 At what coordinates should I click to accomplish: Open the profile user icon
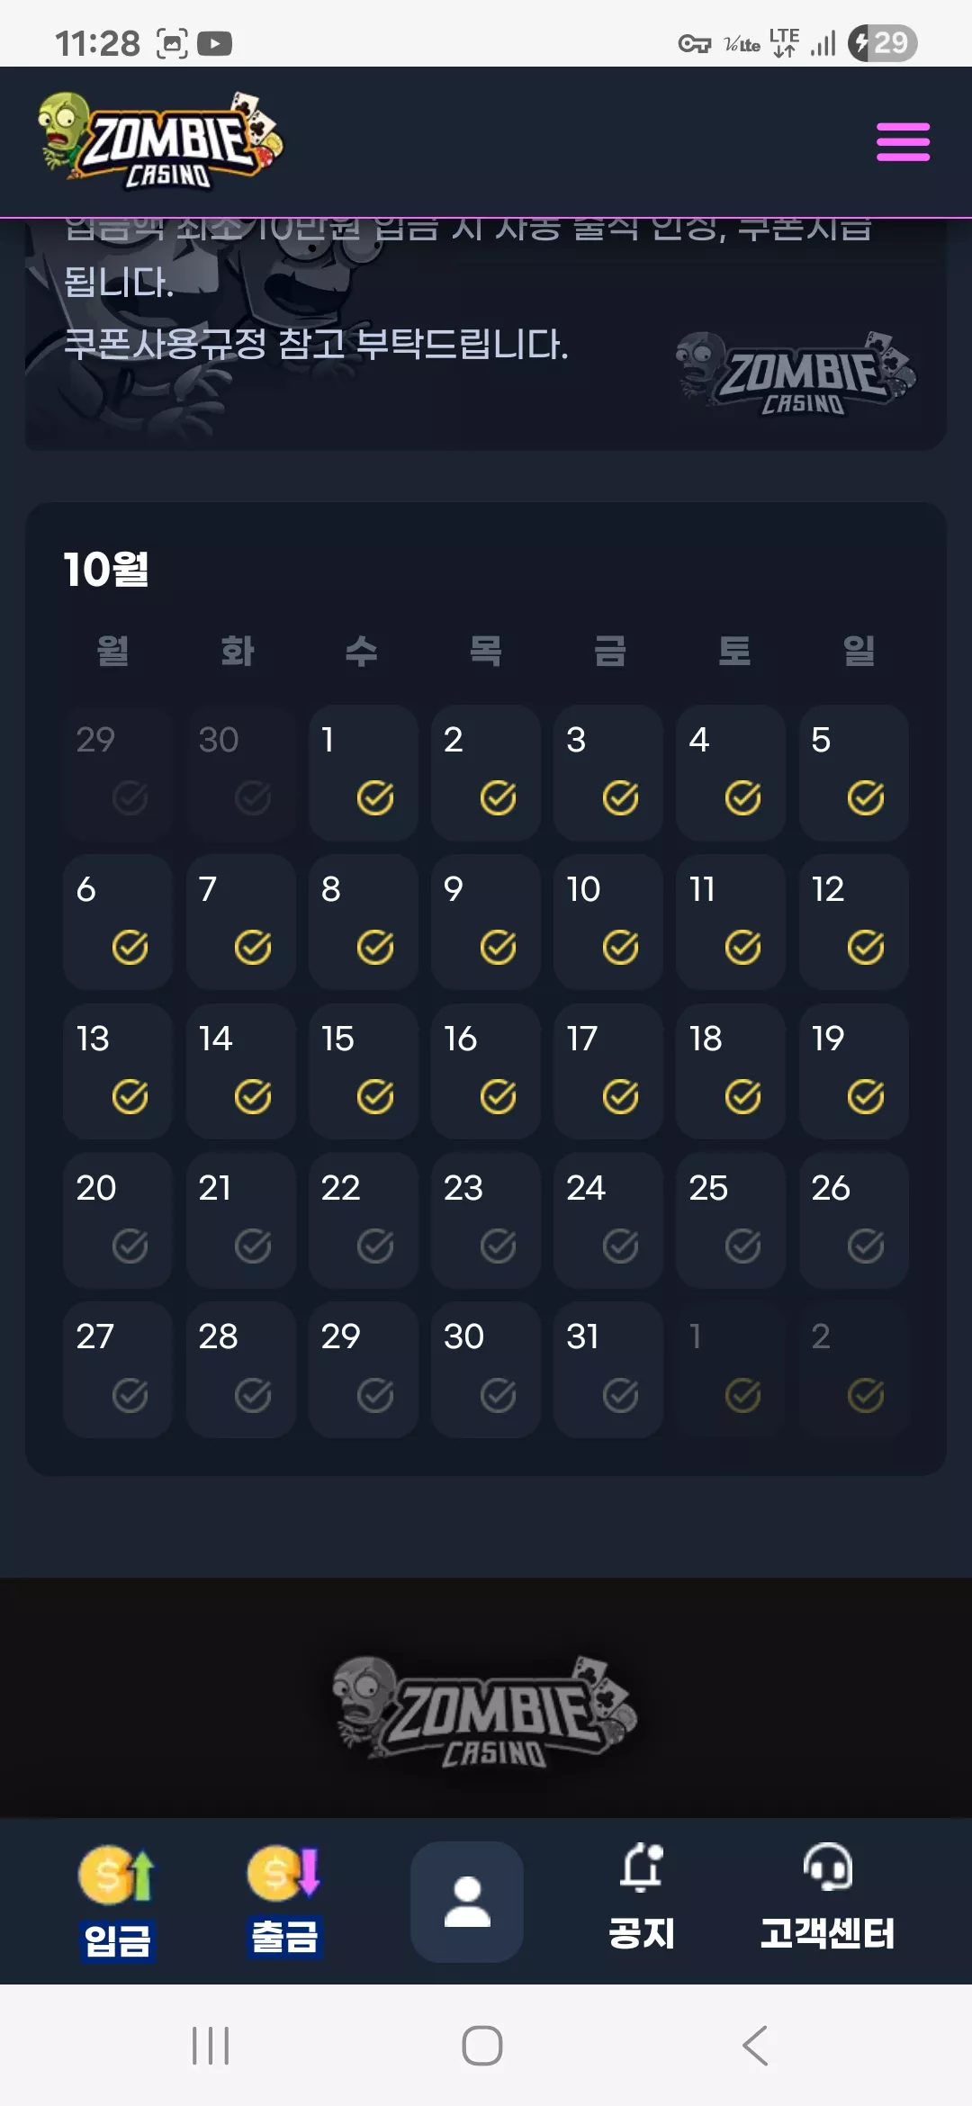pos(467,1902)
